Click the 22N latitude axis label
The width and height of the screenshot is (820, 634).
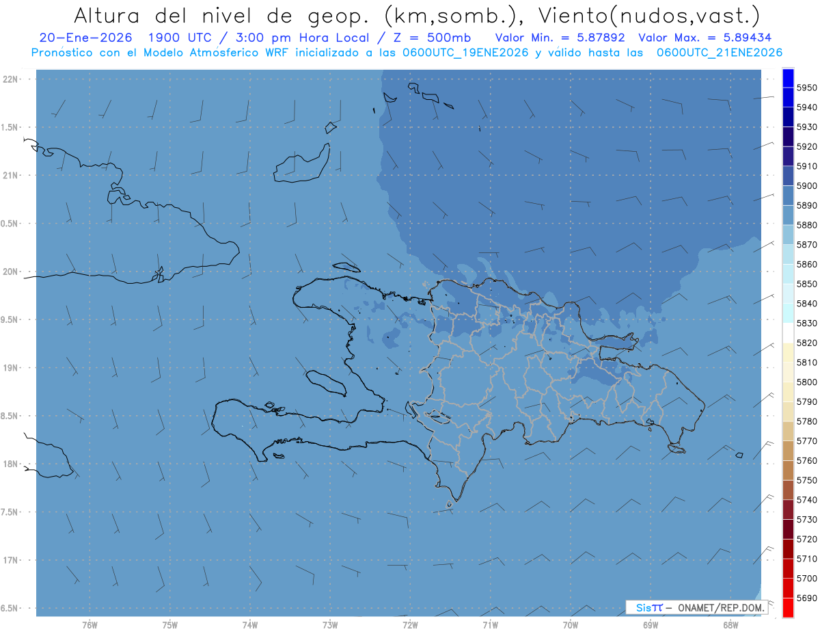pos(12,79)
